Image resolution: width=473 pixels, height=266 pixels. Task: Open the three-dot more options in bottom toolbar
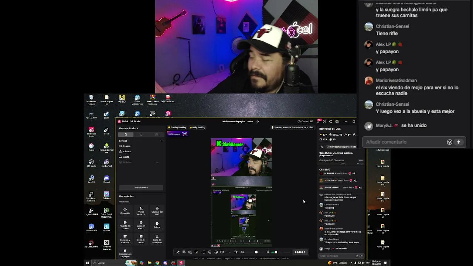(228, 252)
